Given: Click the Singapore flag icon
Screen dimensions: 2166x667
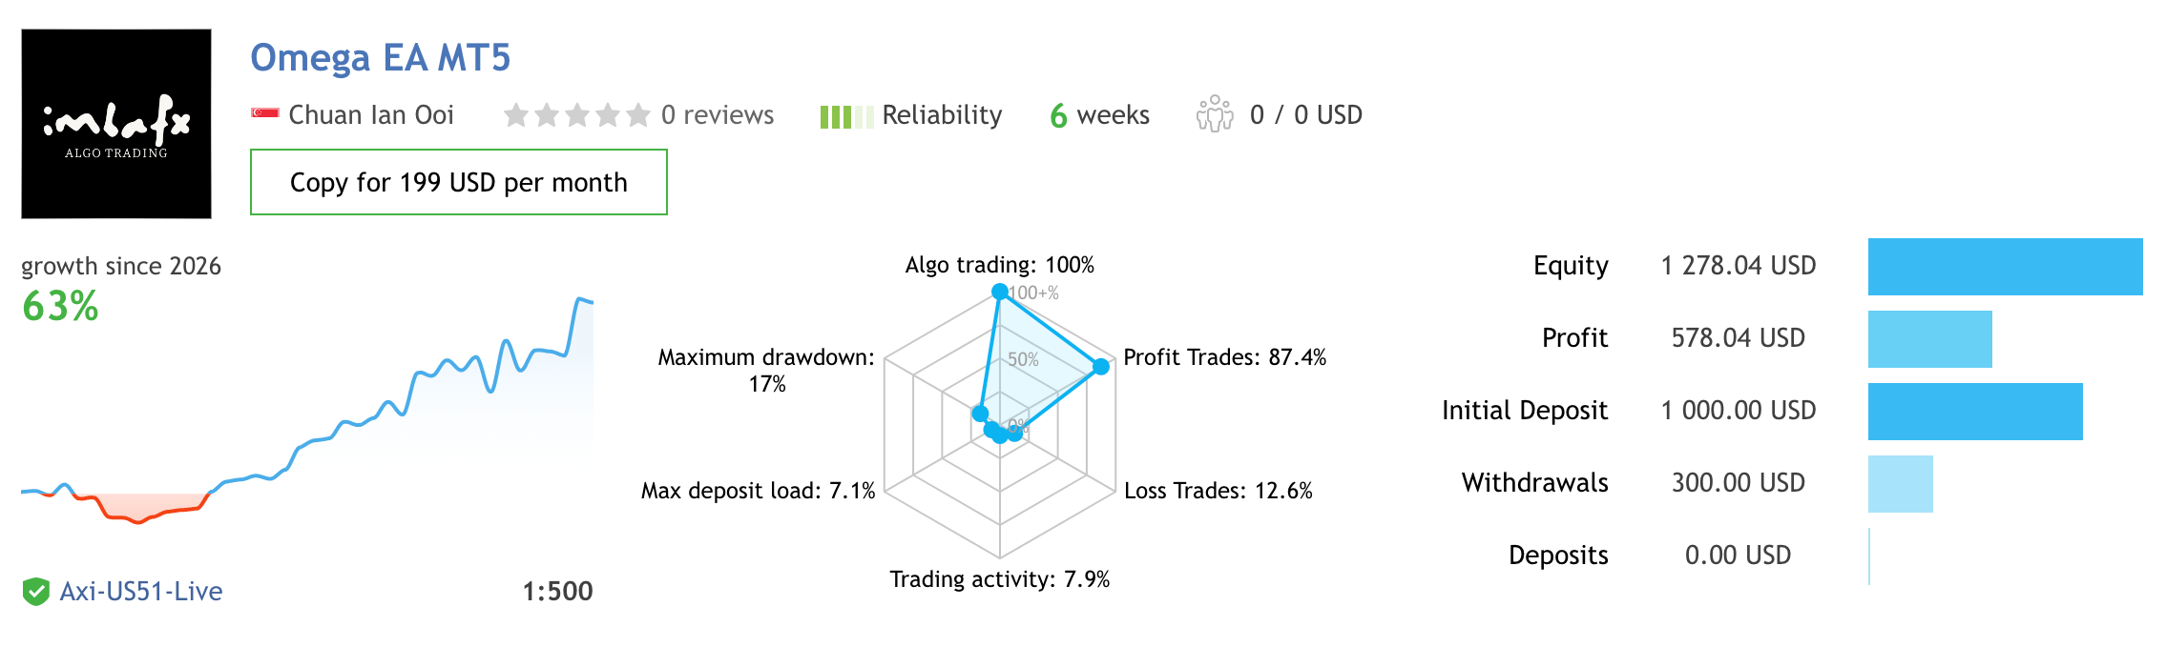Looking at the screenshot, I should (x=264, y=113).
